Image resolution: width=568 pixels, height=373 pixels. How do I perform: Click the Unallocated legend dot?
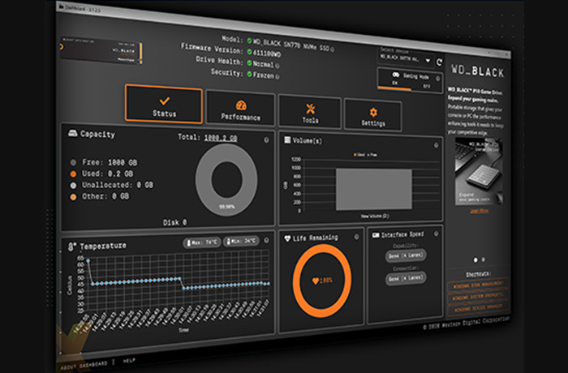pos(73,186)
